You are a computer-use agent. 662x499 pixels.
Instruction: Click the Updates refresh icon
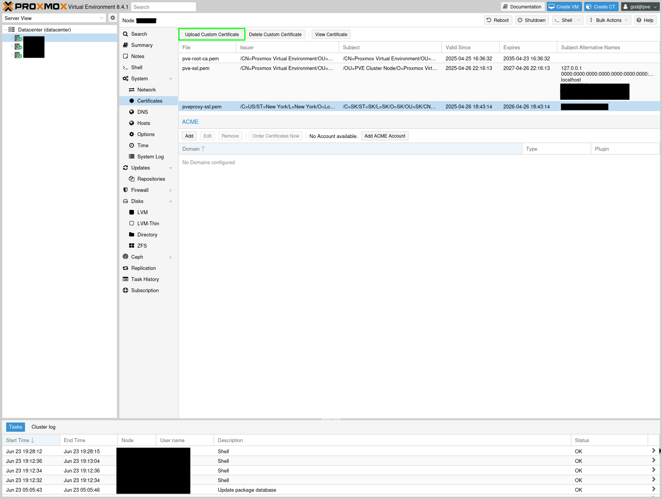point(125,168)
